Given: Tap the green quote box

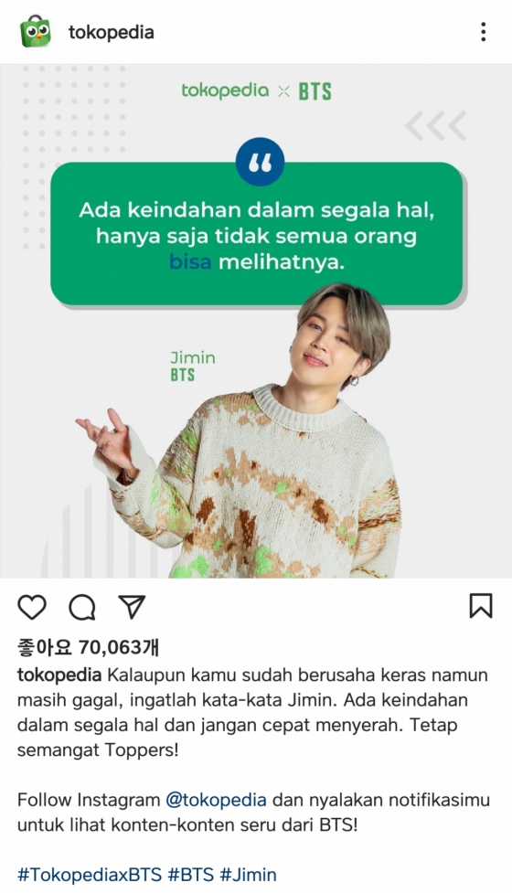Looking at the screenshot, I should (256, 233).
